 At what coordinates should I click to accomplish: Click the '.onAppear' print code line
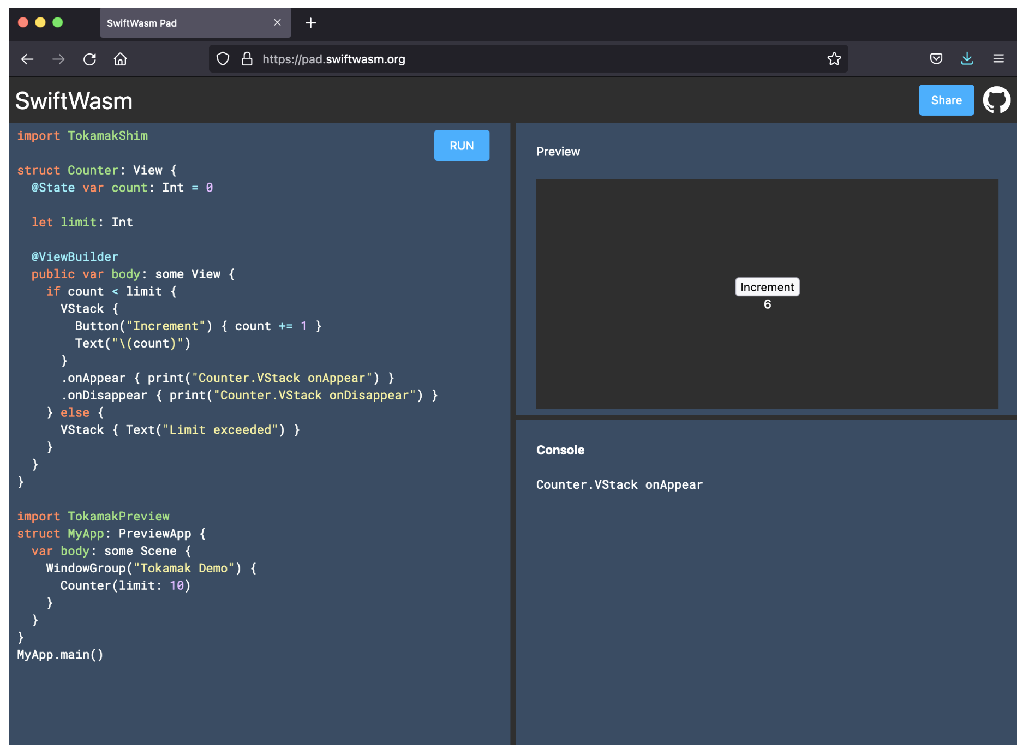(228, 378)
